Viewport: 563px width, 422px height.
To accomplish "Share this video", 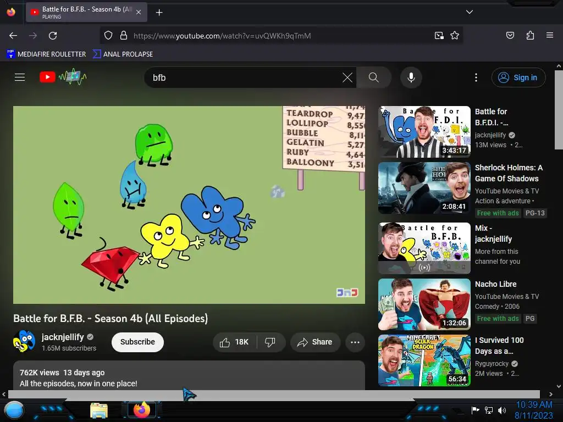I will [x=314, y=342].
